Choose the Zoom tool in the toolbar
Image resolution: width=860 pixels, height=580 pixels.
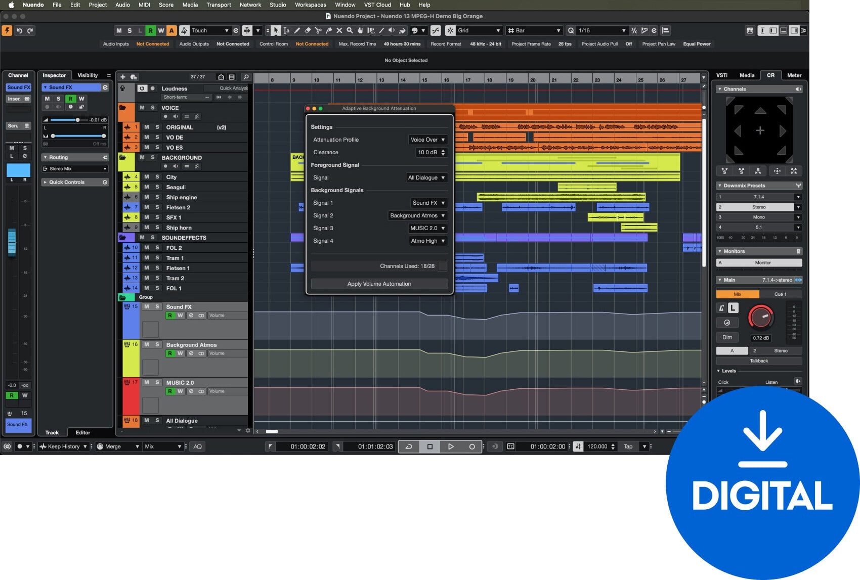click(350, 30)
